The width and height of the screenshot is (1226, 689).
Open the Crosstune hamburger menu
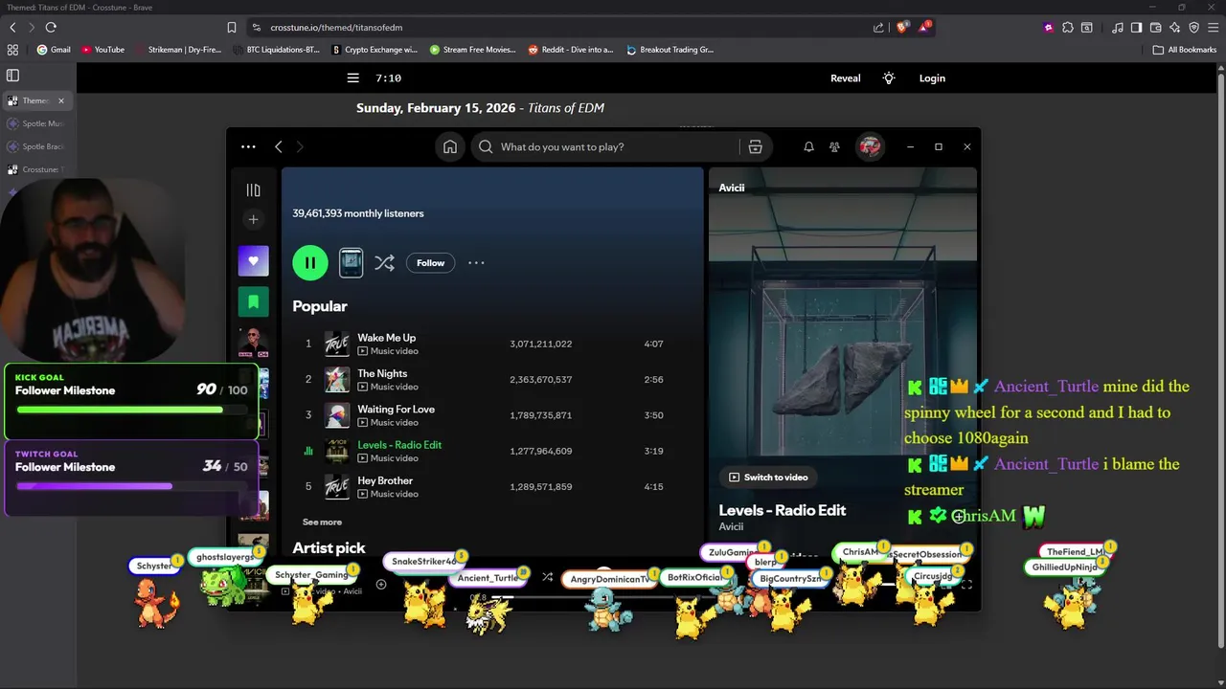click(353, 78)
